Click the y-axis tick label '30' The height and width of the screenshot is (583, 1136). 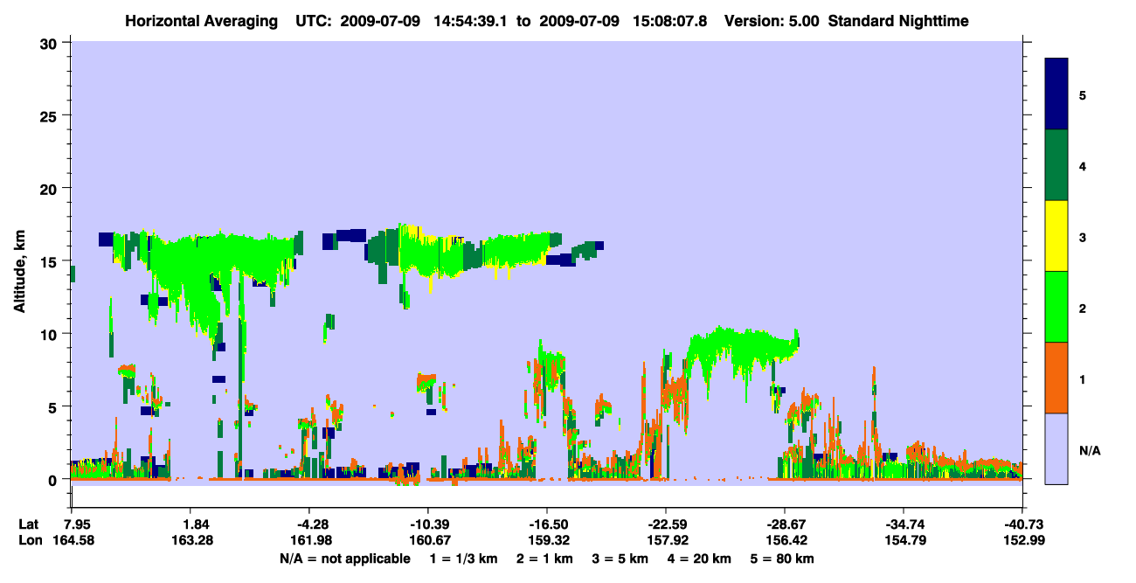49,43
